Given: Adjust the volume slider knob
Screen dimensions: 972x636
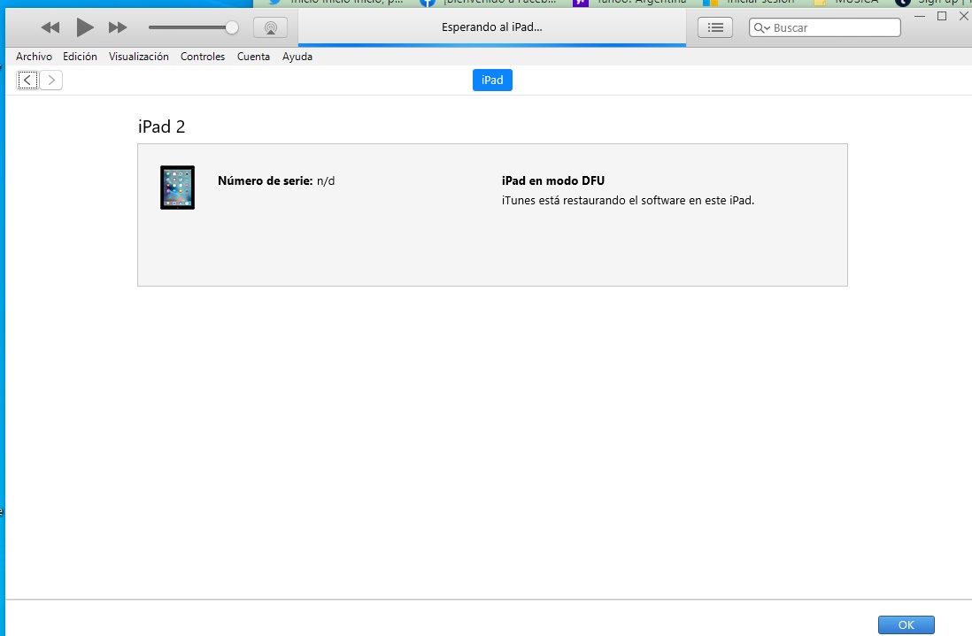Looking at the screenshot, I should (x=231, y=27).
